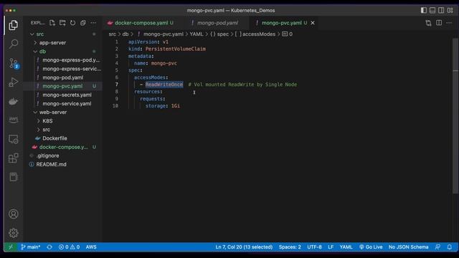Click AWS status bar item
The image size is (459, 258).
pos(91,247)
